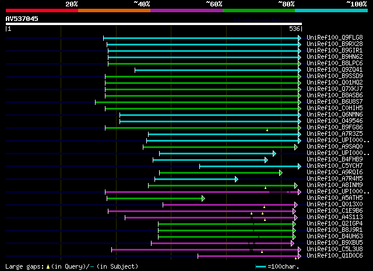
Task: Select the UniRef100_B9FG86 label
Action: click(x=335, y=128)
